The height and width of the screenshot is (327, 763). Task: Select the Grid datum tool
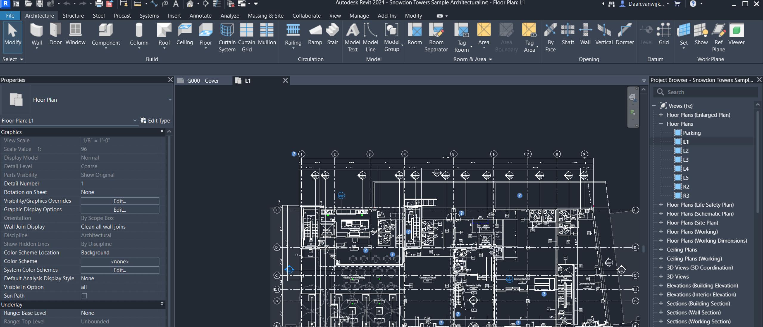click(663, 34)
